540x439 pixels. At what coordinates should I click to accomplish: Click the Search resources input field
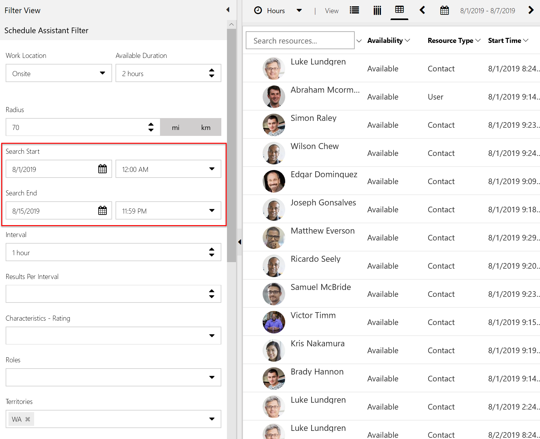click(300, 40)
